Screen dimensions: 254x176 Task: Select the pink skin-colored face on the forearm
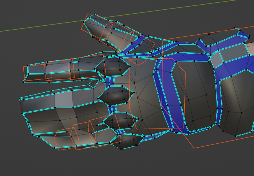250,49
